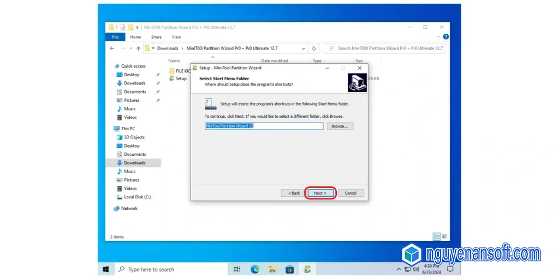Click the up one level arrow
This screenshot has width=559, height=279.
point(138,48)
